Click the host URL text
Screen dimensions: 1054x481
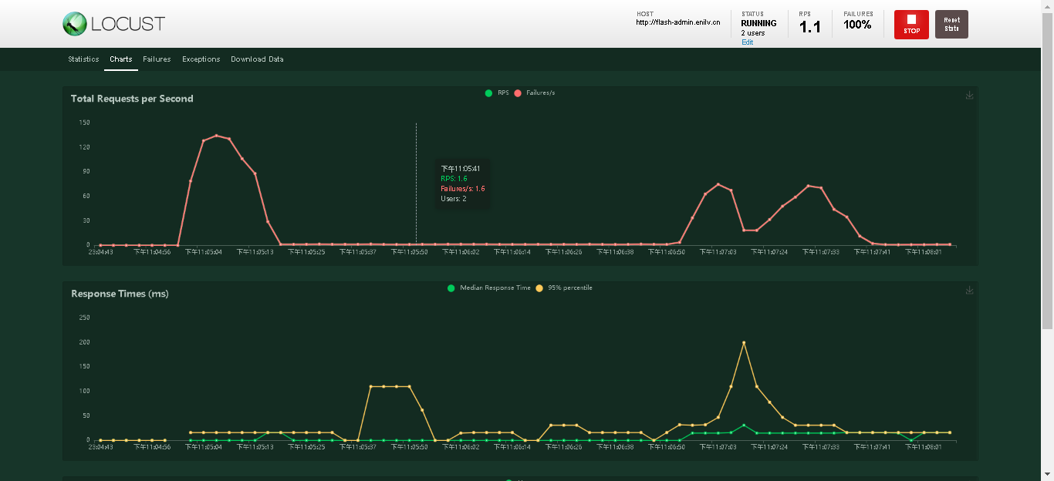[x=678, y=22]
